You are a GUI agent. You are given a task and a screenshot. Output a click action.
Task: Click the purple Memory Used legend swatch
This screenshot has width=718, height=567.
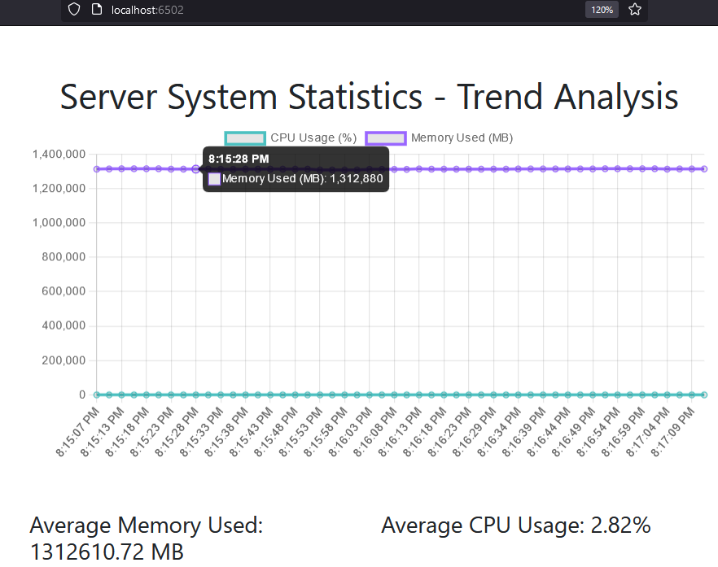click(384, 137)
